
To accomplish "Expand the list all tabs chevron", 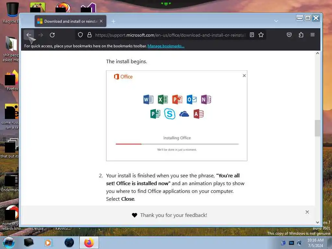I will 276,21.
